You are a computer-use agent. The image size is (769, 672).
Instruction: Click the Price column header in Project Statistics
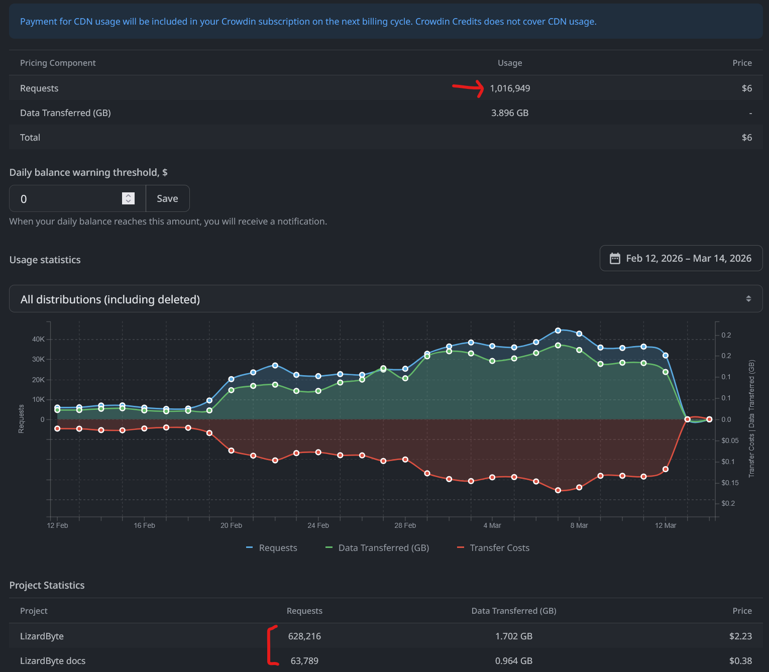pos(742,611)
